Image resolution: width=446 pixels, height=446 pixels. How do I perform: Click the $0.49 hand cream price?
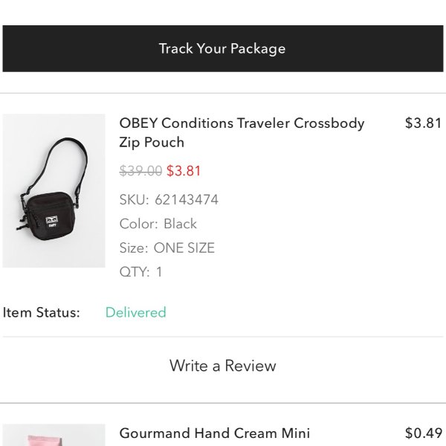click(423, 433)
